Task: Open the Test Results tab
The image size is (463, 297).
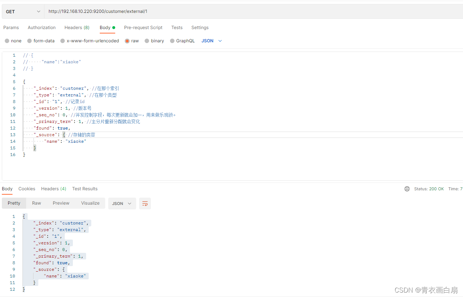Action: pos(85,189)
